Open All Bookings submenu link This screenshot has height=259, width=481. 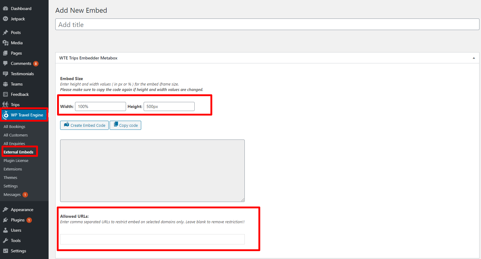coord(14,126)
